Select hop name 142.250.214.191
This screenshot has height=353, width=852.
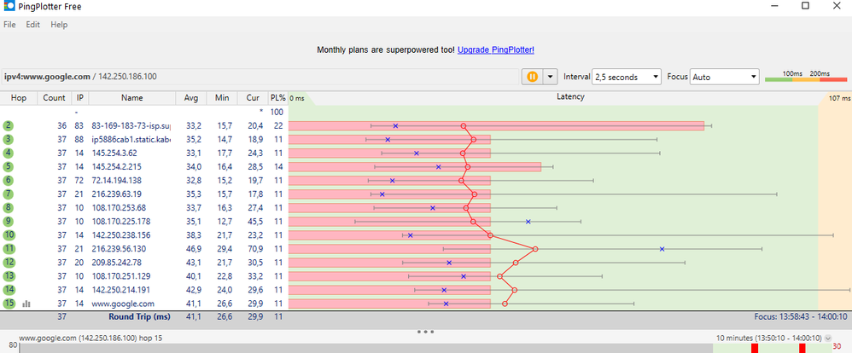pyautogui.click(x=120, y=290)
